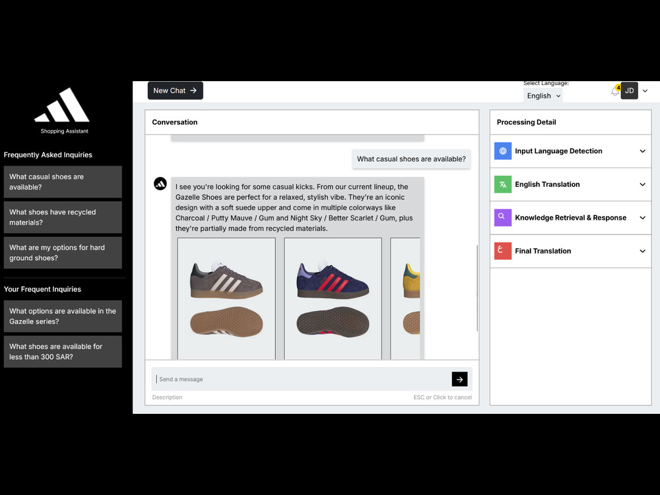Click the Conversation panel heading
The height and width of the screenshot is (495, 660).
pyautogui.click(x=175, y=122)
